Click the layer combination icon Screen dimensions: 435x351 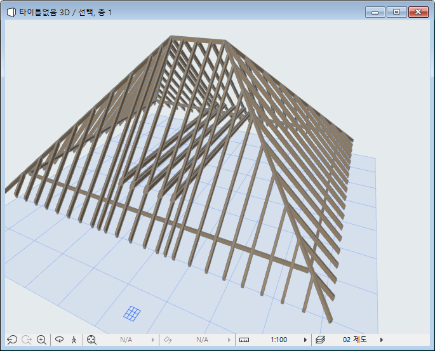tap(321, 340)
